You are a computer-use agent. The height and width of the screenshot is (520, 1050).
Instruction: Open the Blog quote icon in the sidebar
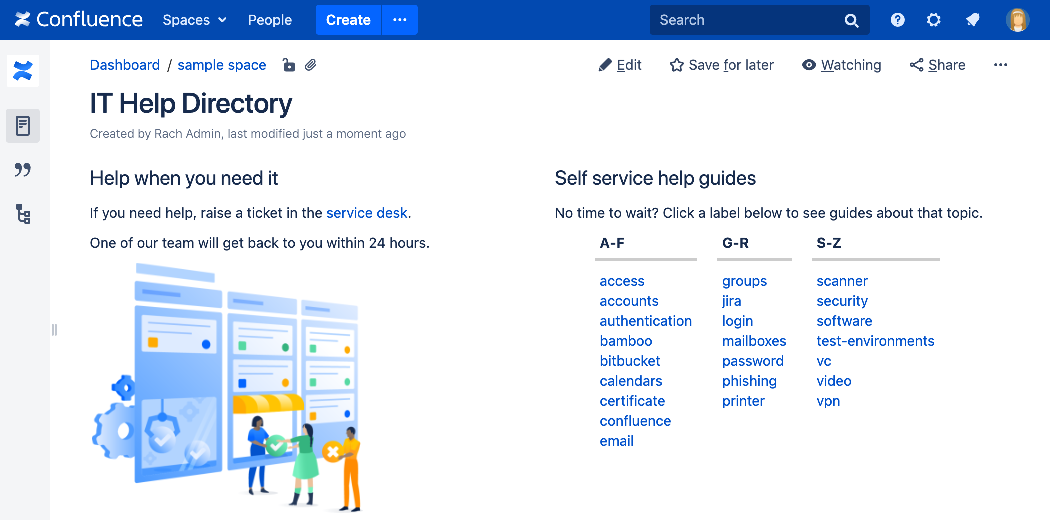(23, 170)
